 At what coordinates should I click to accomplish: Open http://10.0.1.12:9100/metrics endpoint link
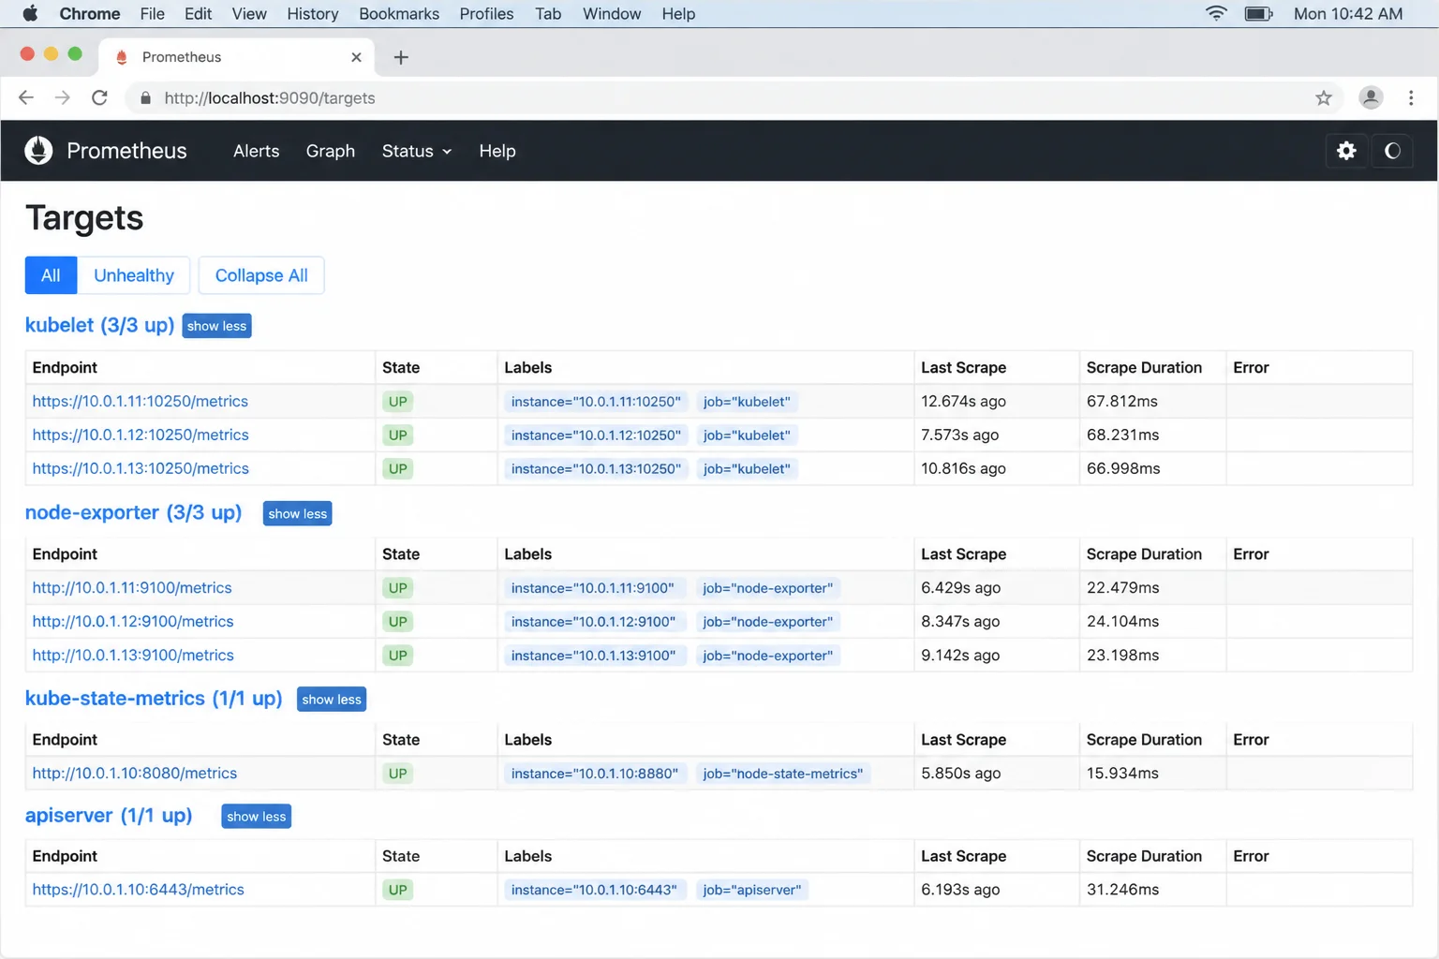point(133,622)
